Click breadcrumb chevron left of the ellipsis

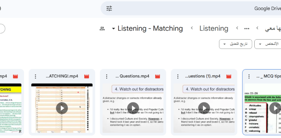(237, 28)
